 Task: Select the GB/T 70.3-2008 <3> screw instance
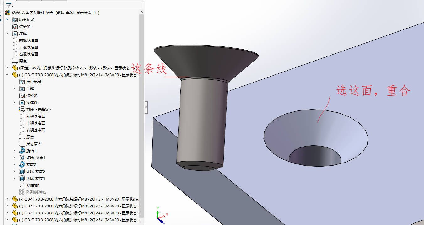56,206
